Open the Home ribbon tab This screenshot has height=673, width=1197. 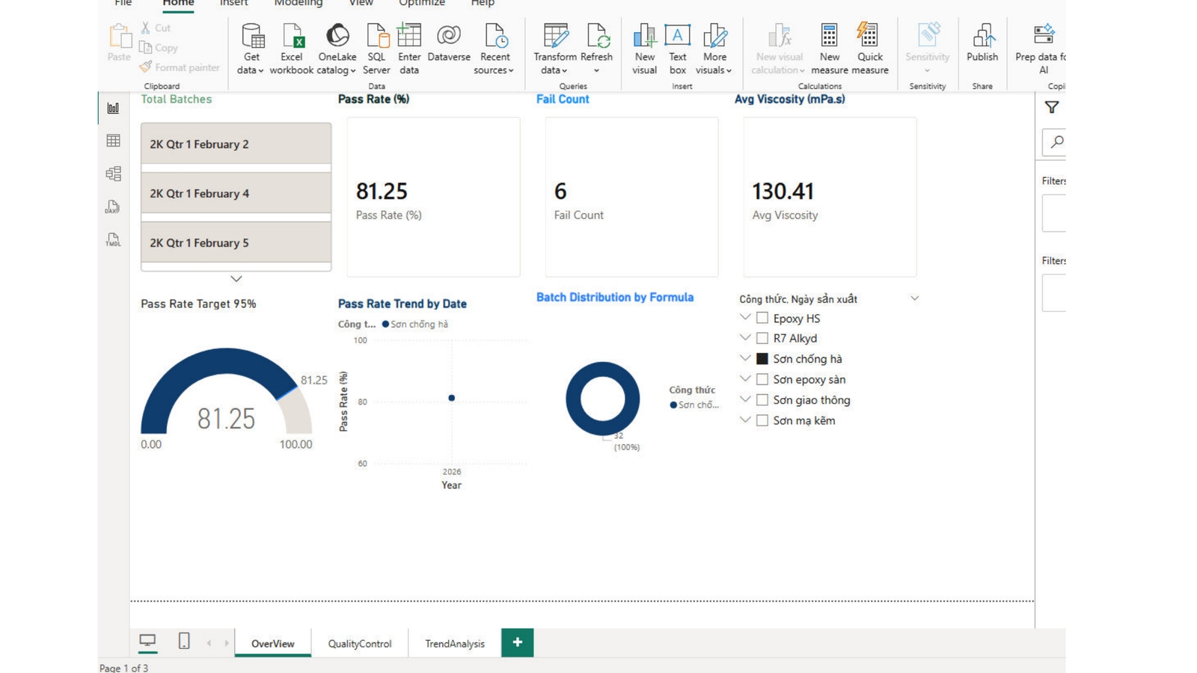coord(178,4)
